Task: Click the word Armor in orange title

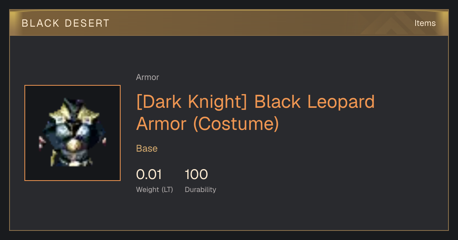Action: tap(162, 124)
